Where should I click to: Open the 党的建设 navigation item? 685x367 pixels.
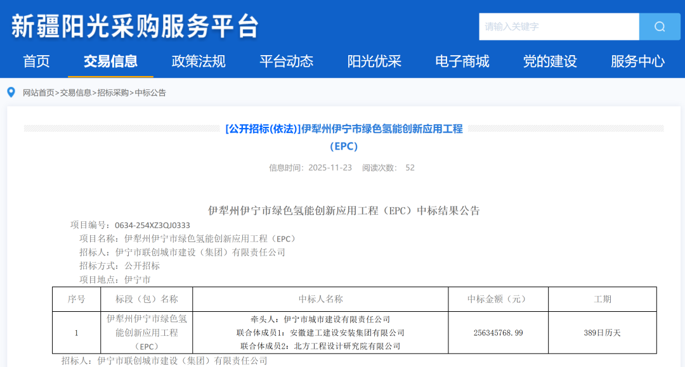[549, 61]
